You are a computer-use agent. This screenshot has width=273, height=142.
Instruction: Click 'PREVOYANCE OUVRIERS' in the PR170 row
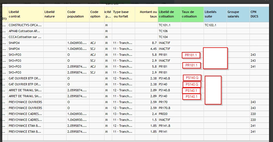coord(25,102)
